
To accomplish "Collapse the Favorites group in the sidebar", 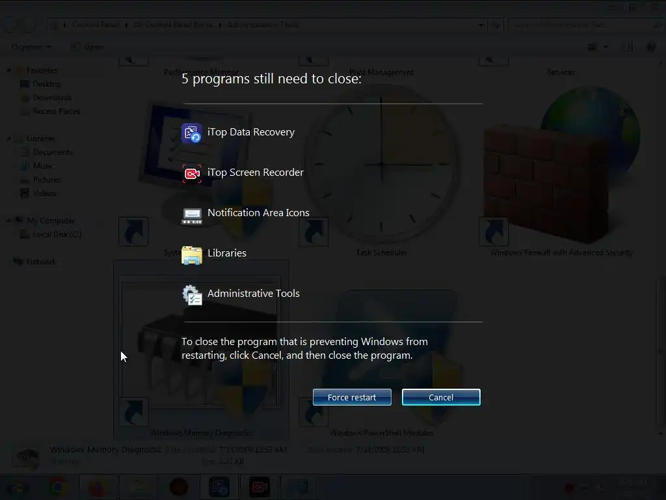I will (x=9, y=70).
